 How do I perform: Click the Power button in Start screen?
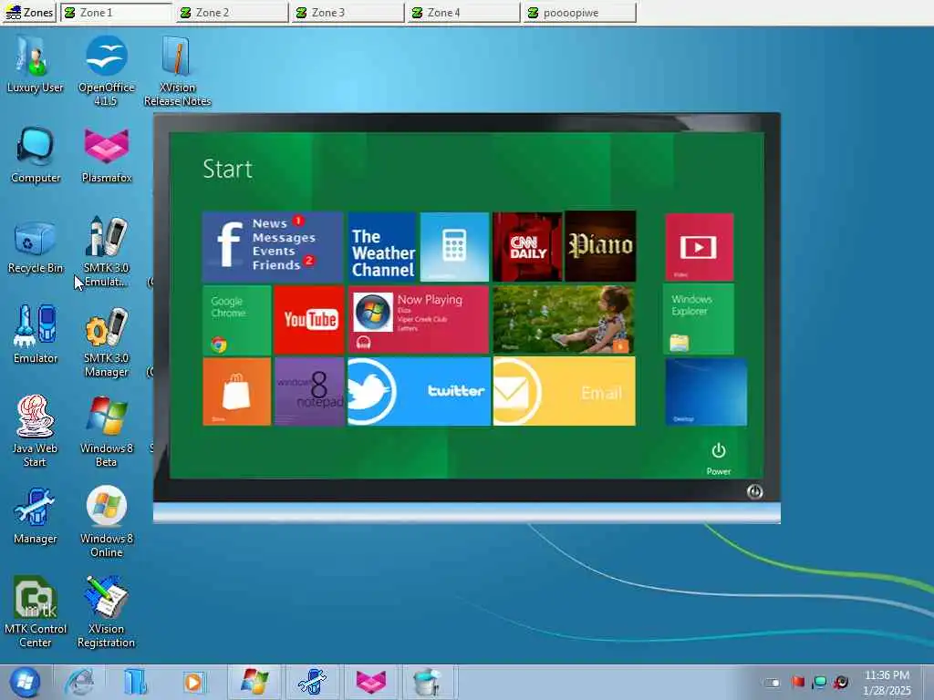click(x=719, y=458)
